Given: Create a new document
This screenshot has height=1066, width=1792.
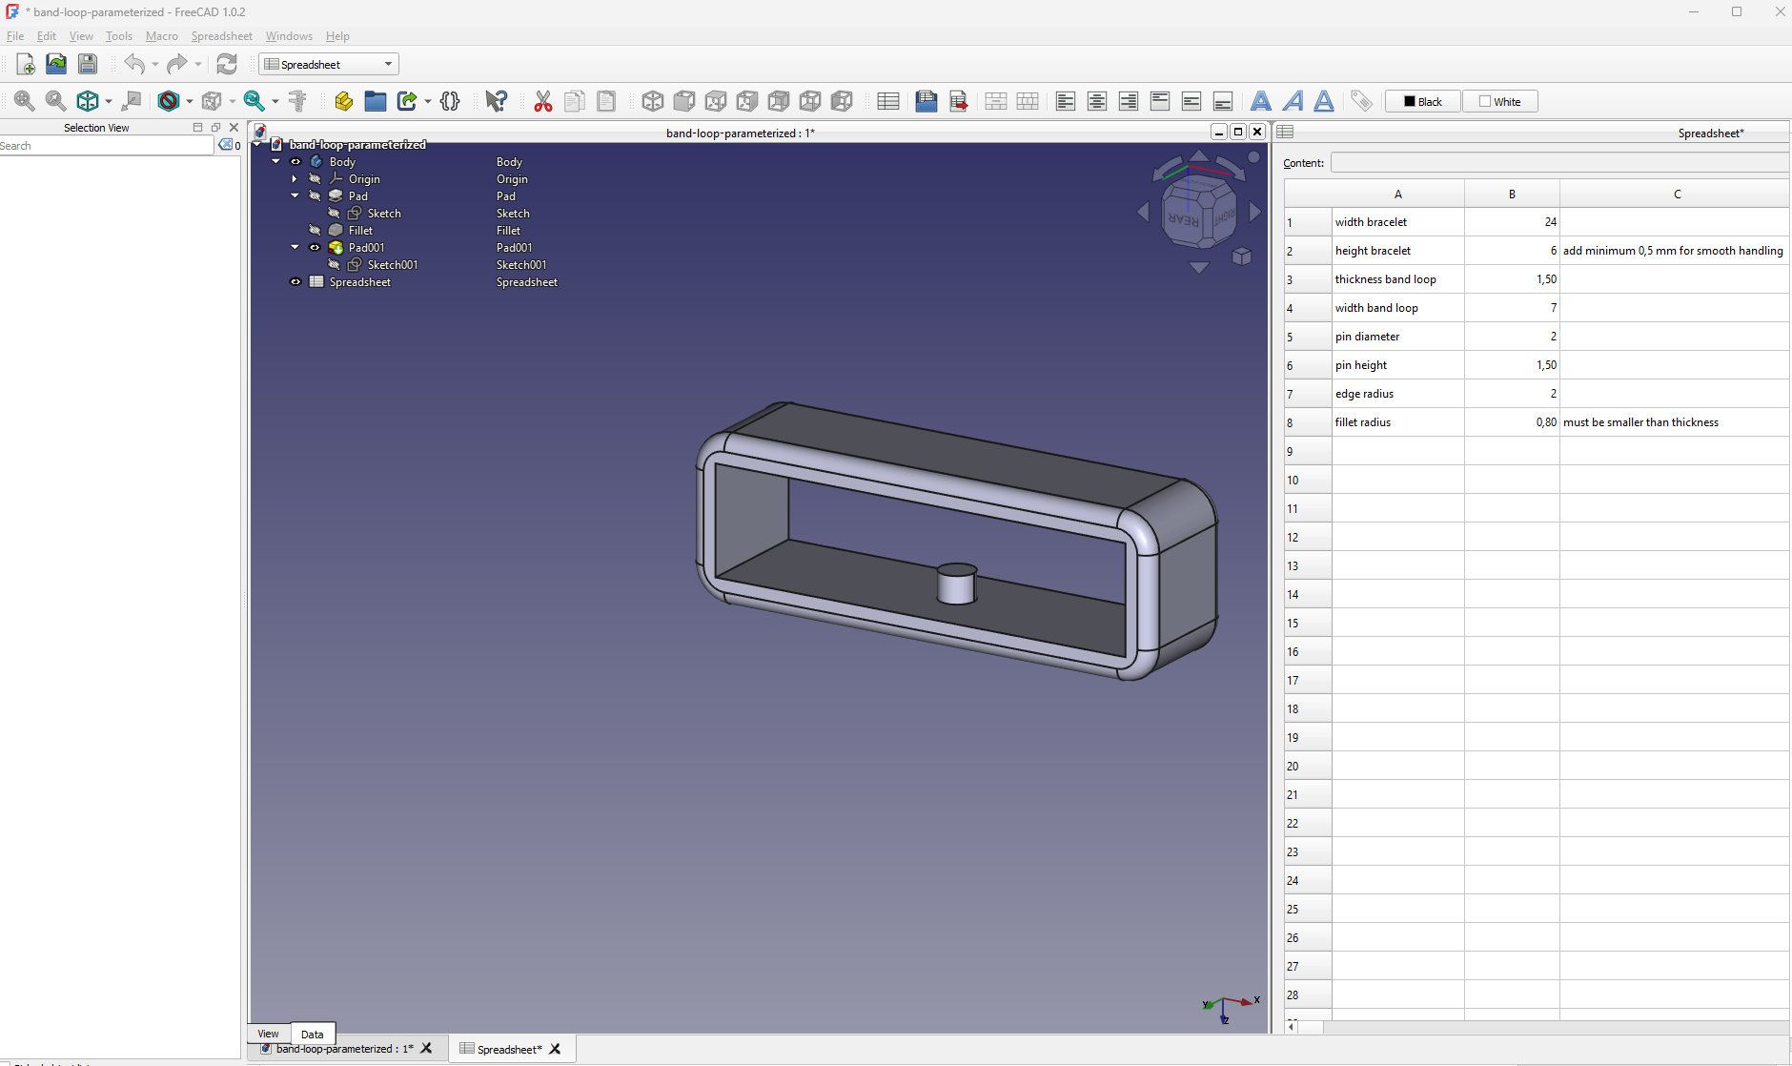Looking at the screenshot, I should pyautogui.click(x=26, y=64).
